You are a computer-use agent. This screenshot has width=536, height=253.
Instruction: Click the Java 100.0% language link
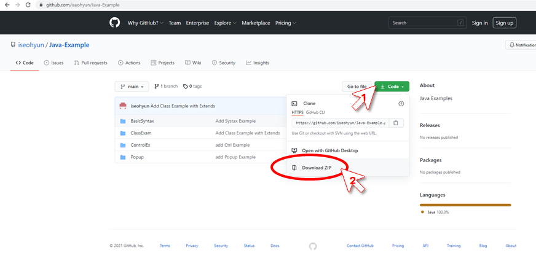click(x=435, y=212)
